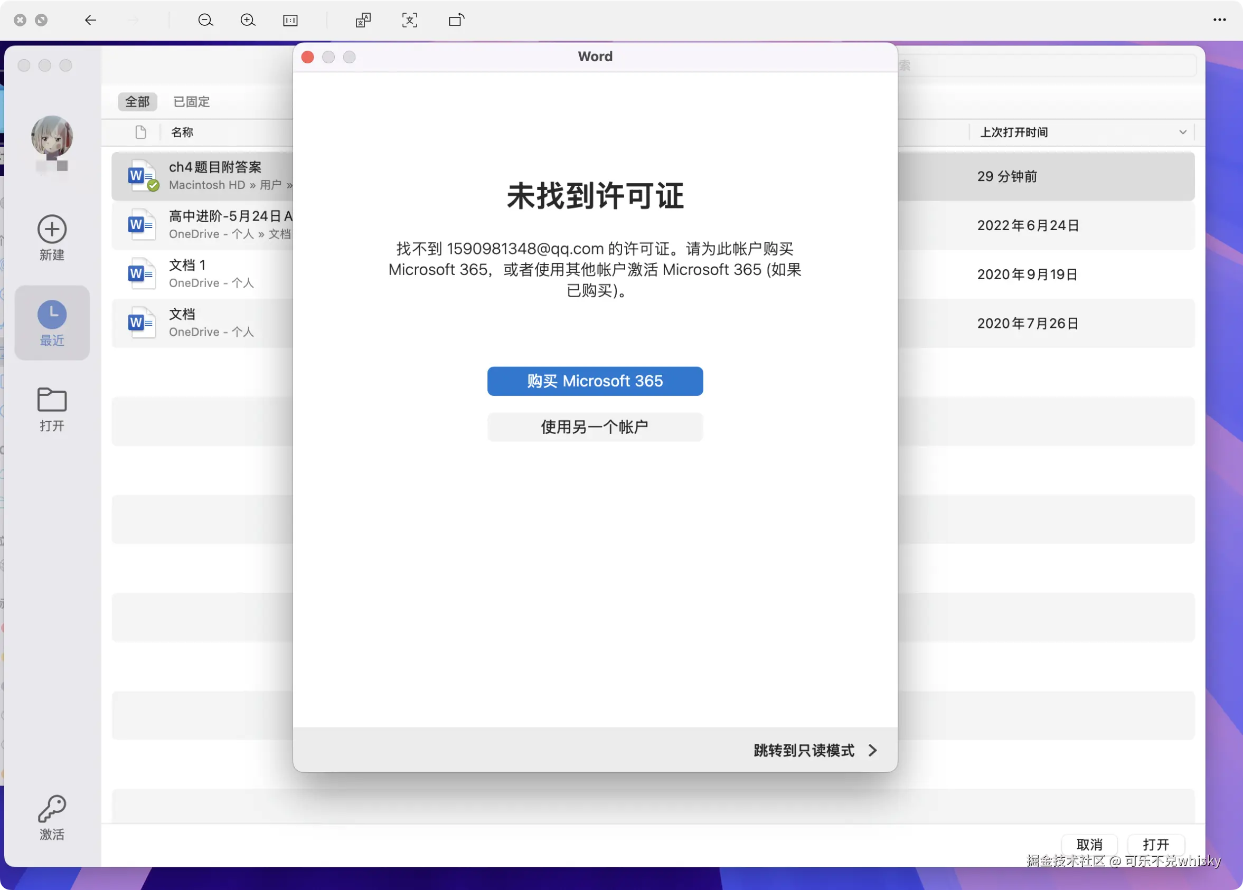This screenshot has height=890, width=1243.
Task: Select the zoom out magnifier icon
Action: (x=205, y=20)
